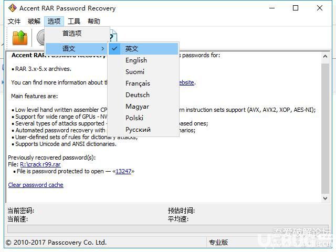This screenshot has height=252, width=336.
Task: Switch the language to Français
Action: click(x=143, y=83)
